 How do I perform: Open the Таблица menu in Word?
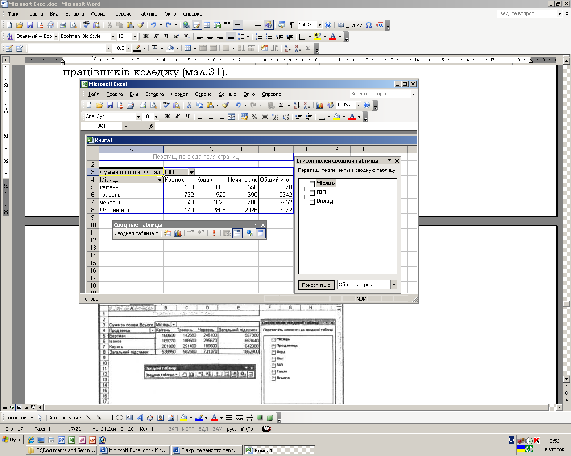tap(148, 14)
